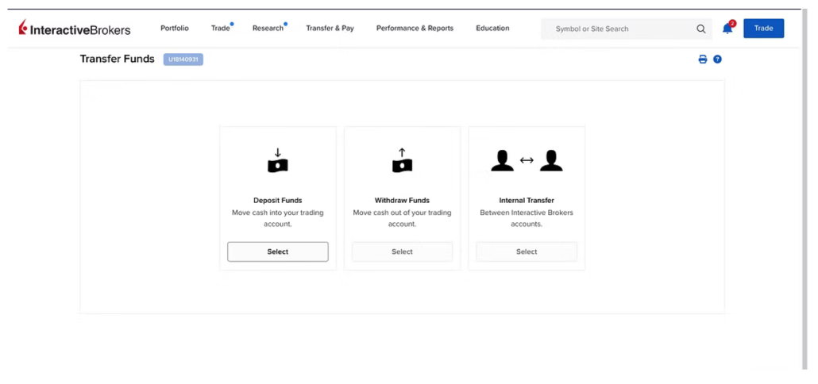Open the Transfer & Pay menu
Viewport: 818px width, 384px height.
tap(330, 28)
